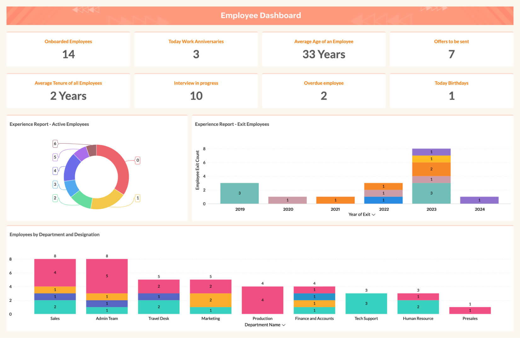
Task: Click the purple 2024 exit bar
Action: click(479, 200)
